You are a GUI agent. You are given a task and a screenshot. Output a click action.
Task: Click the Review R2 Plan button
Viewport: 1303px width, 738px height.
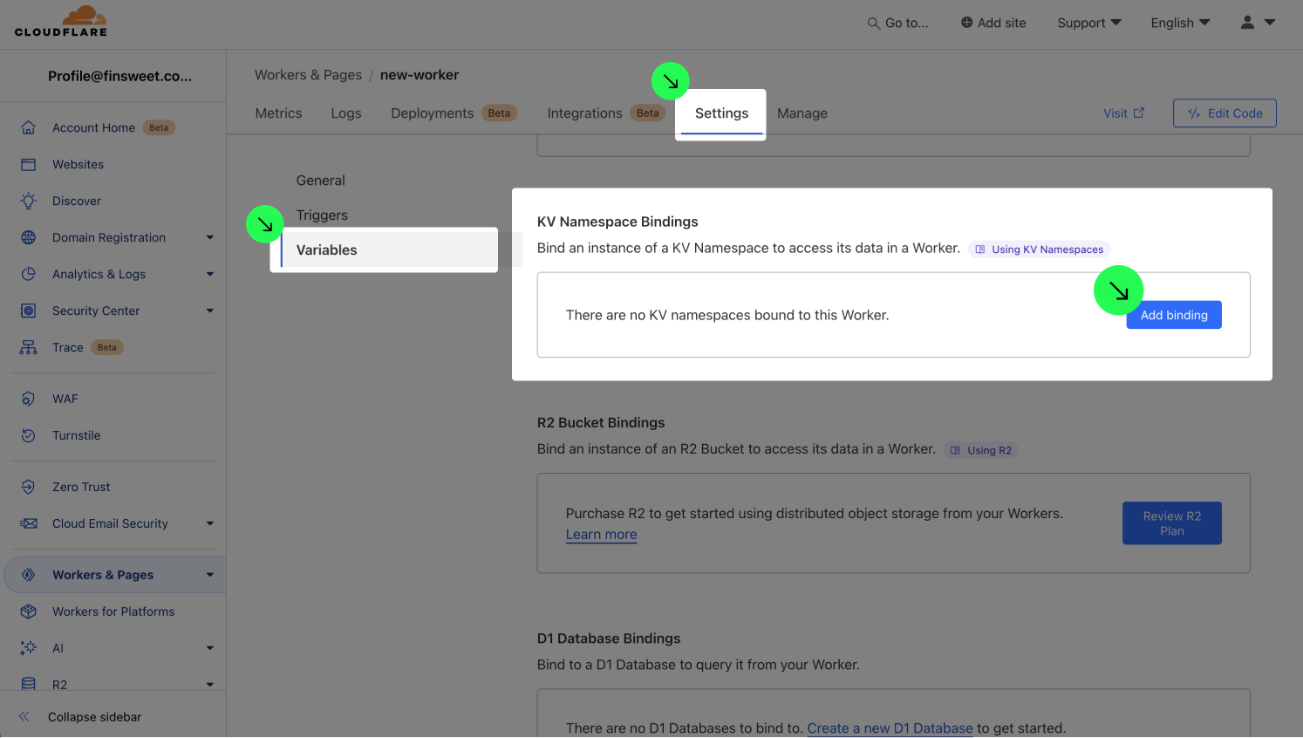1172,523
